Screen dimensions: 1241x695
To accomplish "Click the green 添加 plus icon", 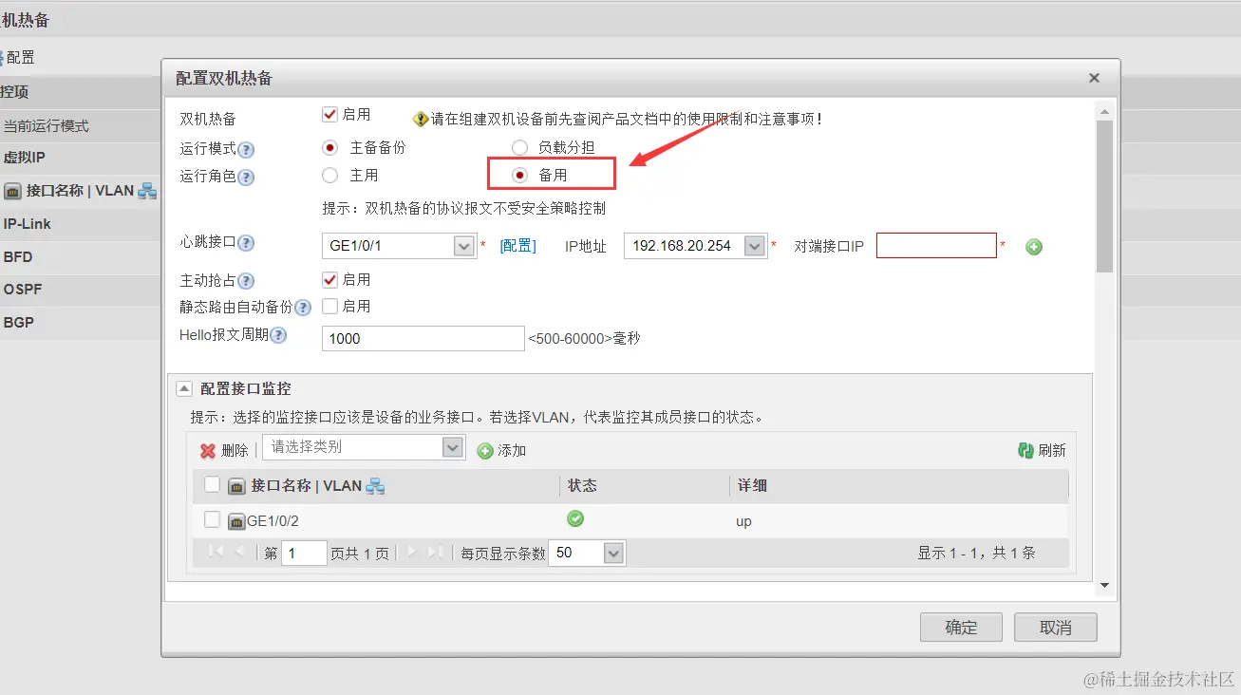I will point(485,451).
